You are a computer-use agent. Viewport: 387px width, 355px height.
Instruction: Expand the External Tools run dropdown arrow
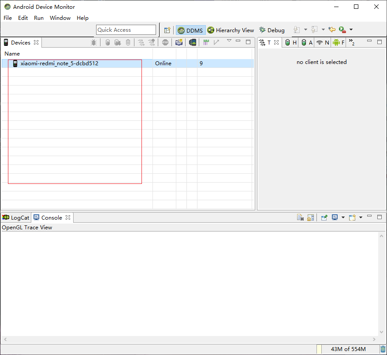[x=351, y=30]
